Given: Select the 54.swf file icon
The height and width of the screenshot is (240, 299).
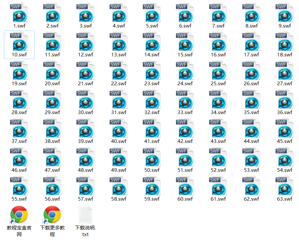Looking at the screenshot, I should [285, 157].
